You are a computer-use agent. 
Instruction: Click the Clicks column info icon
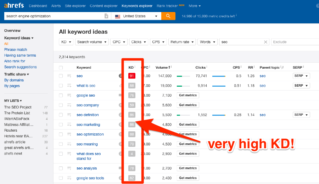tap(207, 67)
